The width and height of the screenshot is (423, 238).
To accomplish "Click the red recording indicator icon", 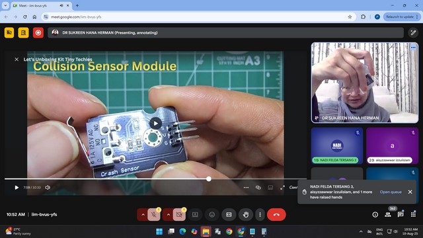I will tap(38, 33).
